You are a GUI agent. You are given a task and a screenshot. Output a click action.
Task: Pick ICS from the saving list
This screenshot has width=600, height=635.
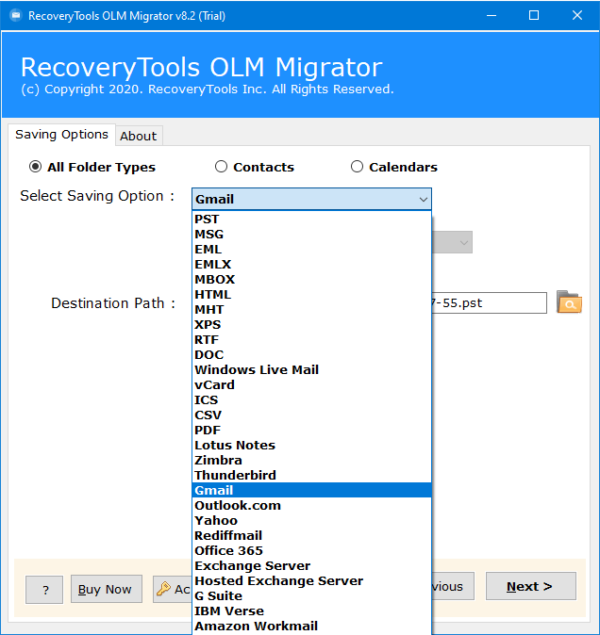[311, 399]
